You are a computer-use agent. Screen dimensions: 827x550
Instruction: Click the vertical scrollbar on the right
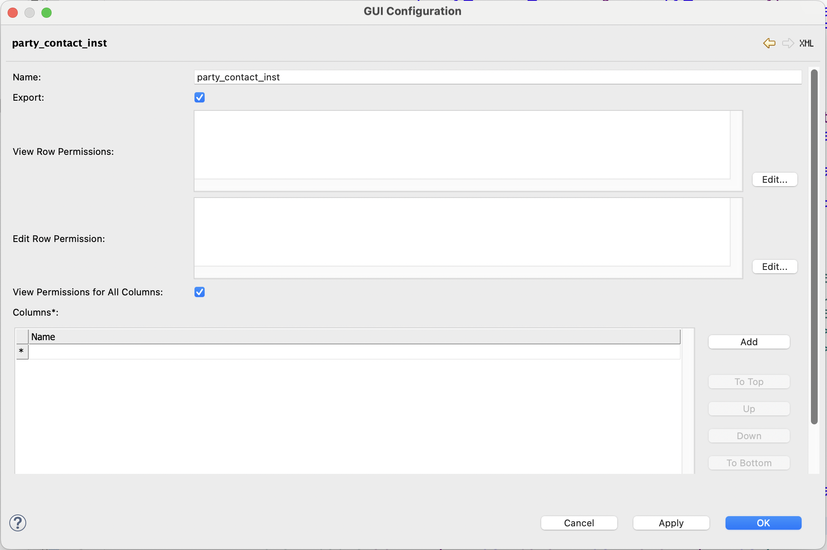[x=813, y=245]
